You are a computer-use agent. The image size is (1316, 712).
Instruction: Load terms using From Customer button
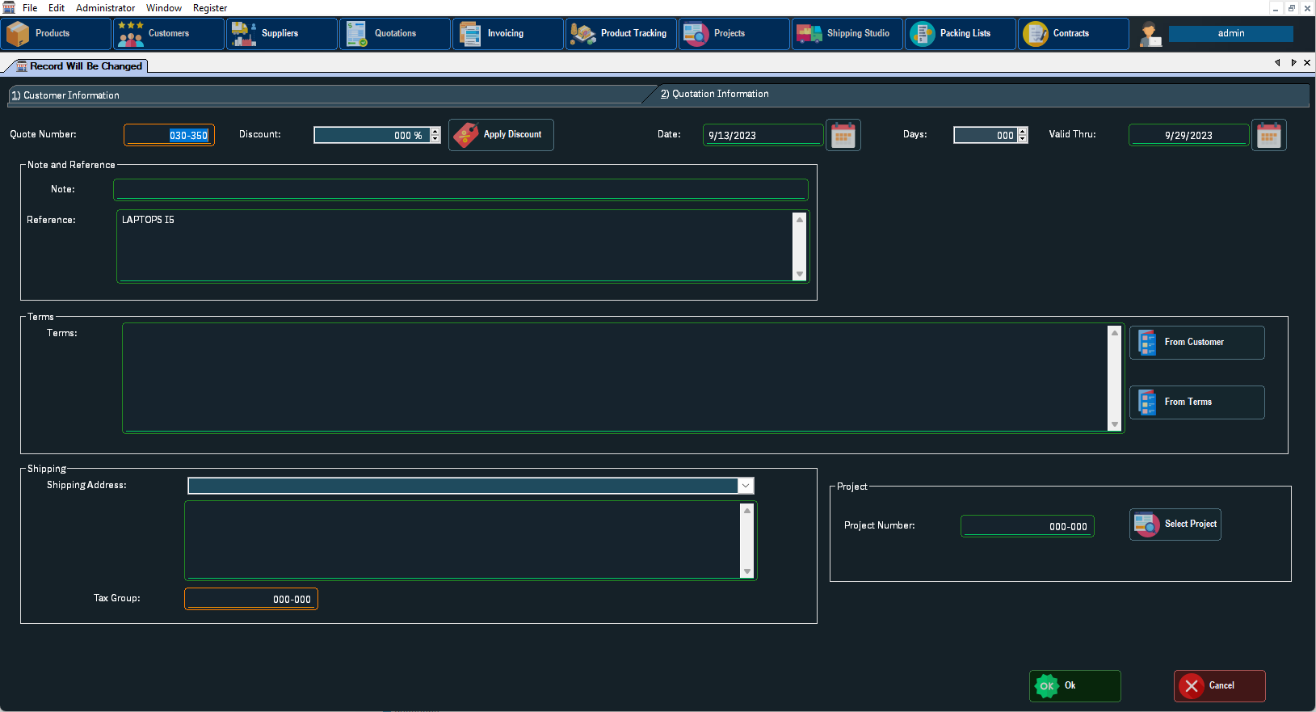1196,343
